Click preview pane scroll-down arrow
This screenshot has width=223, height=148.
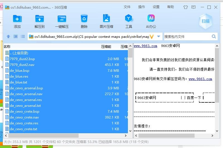click(x=217, y=131)
